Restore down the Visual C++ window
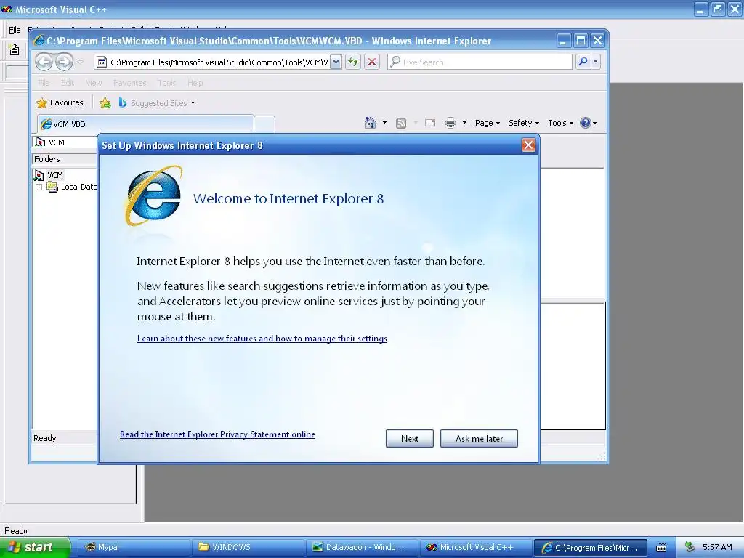This screenshot has width=744, height=558. click(x=717, y=9)
